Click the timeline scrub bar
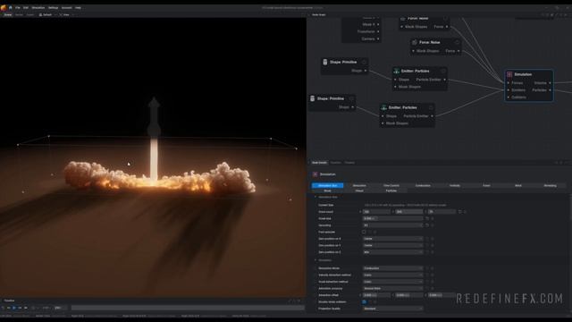572x322 pixels. [188, 308]
